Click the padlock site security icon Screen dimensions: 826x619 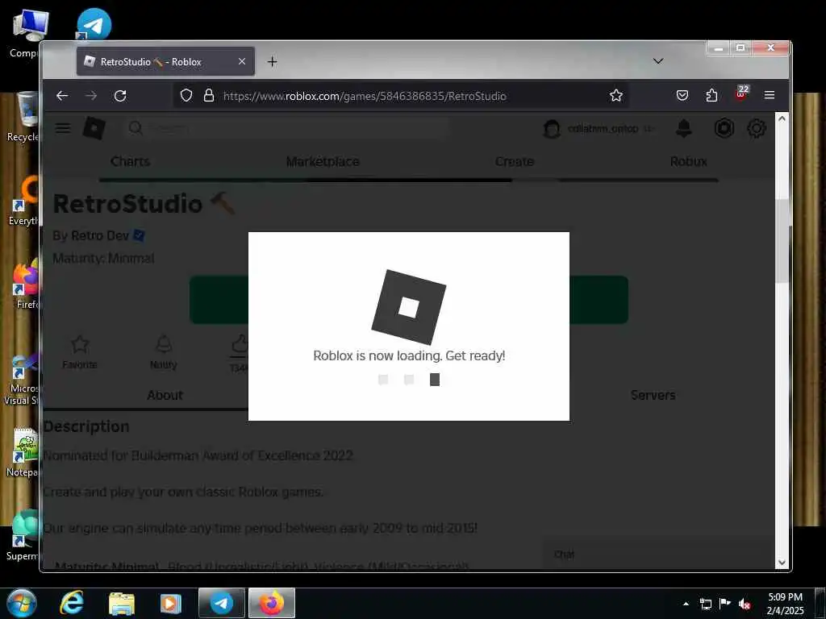[x=209, y=96]
